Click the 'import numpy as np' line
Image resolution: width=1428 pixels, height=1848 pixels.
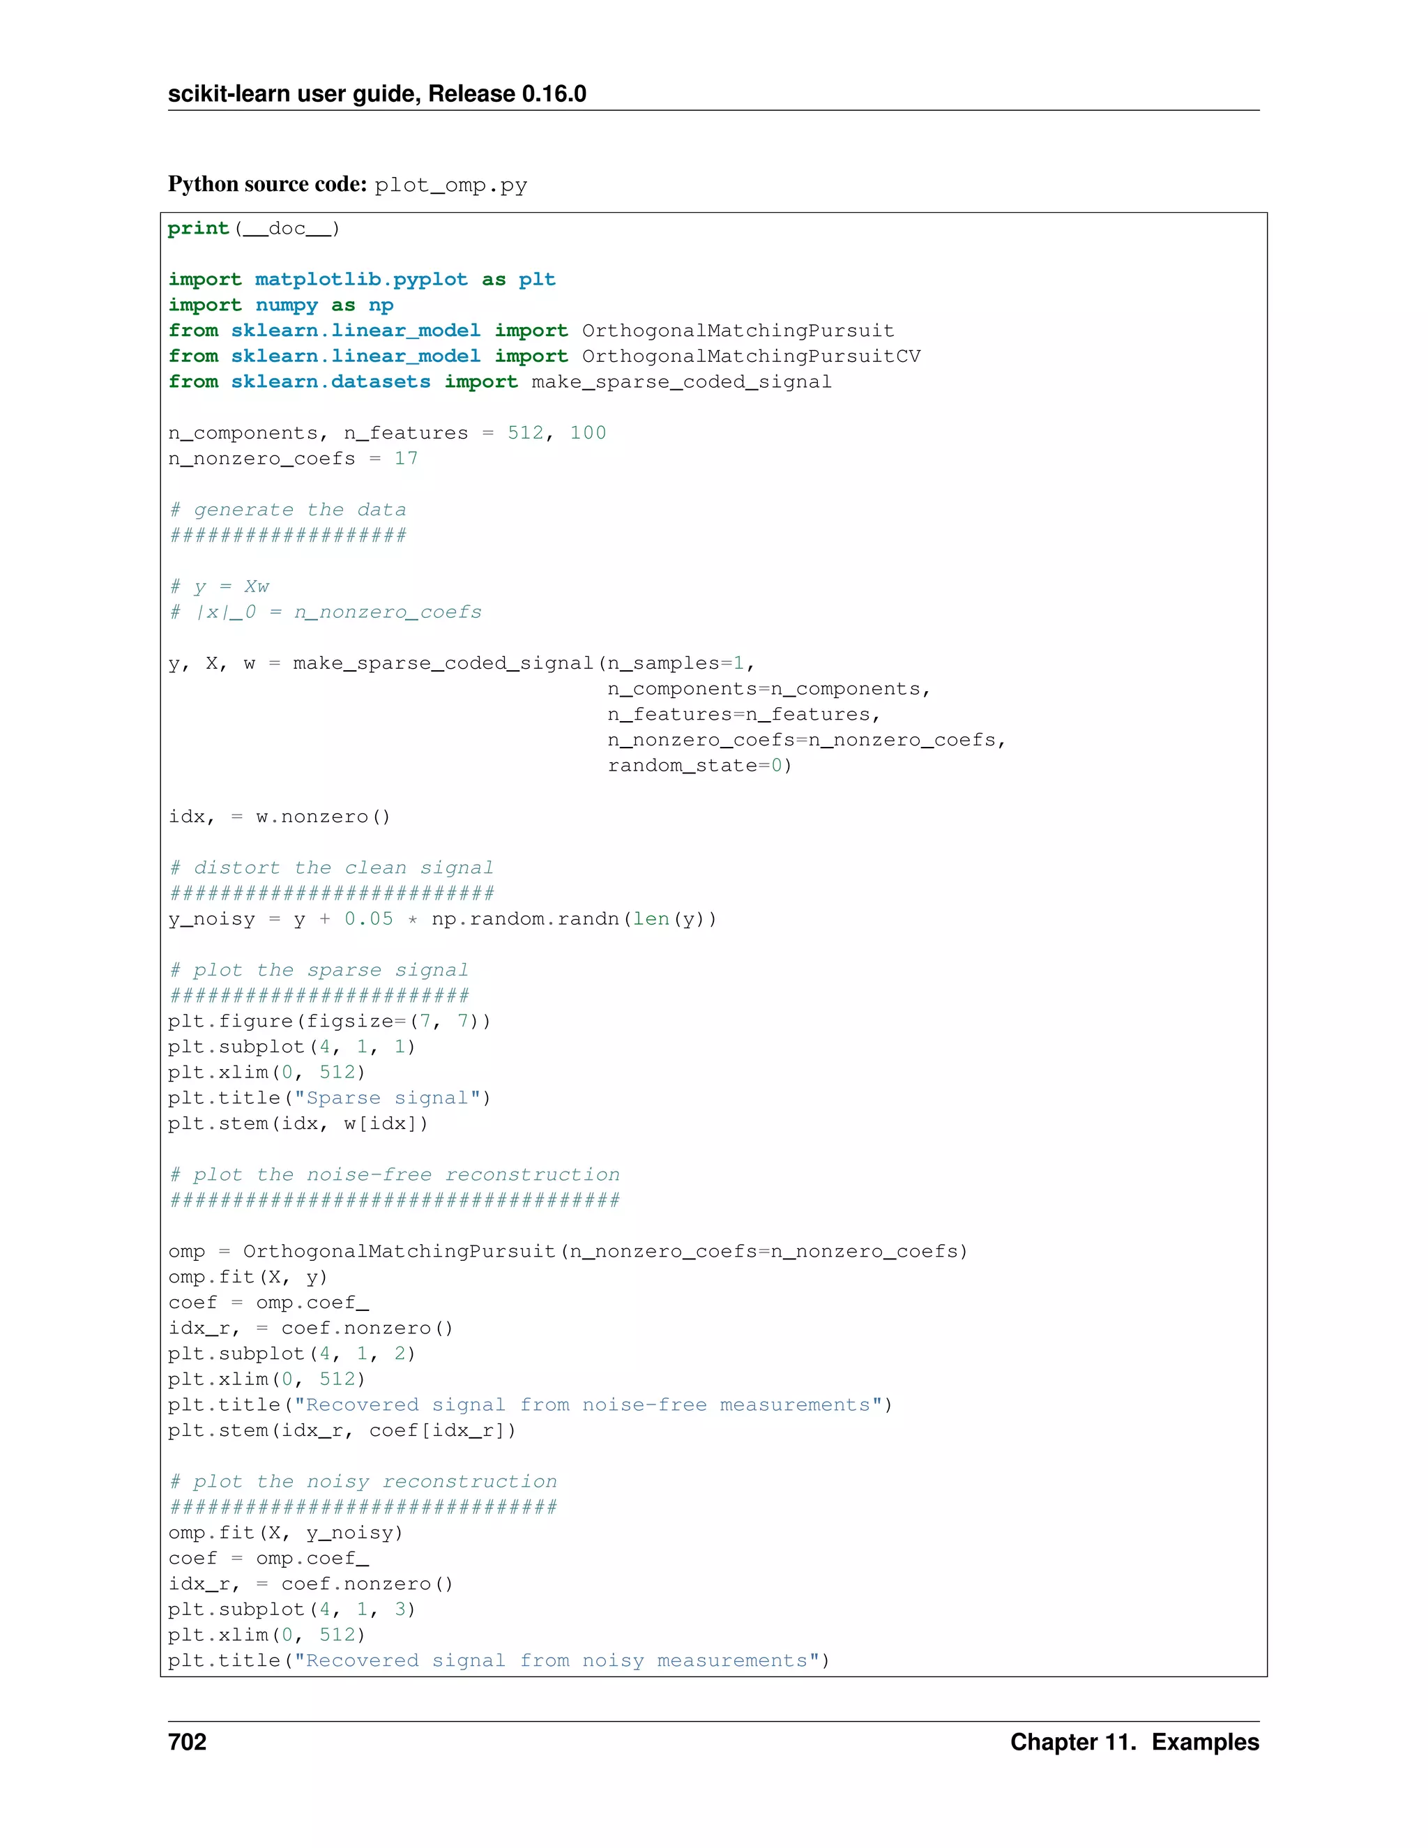pyautogui.click(x=281, y=305)
